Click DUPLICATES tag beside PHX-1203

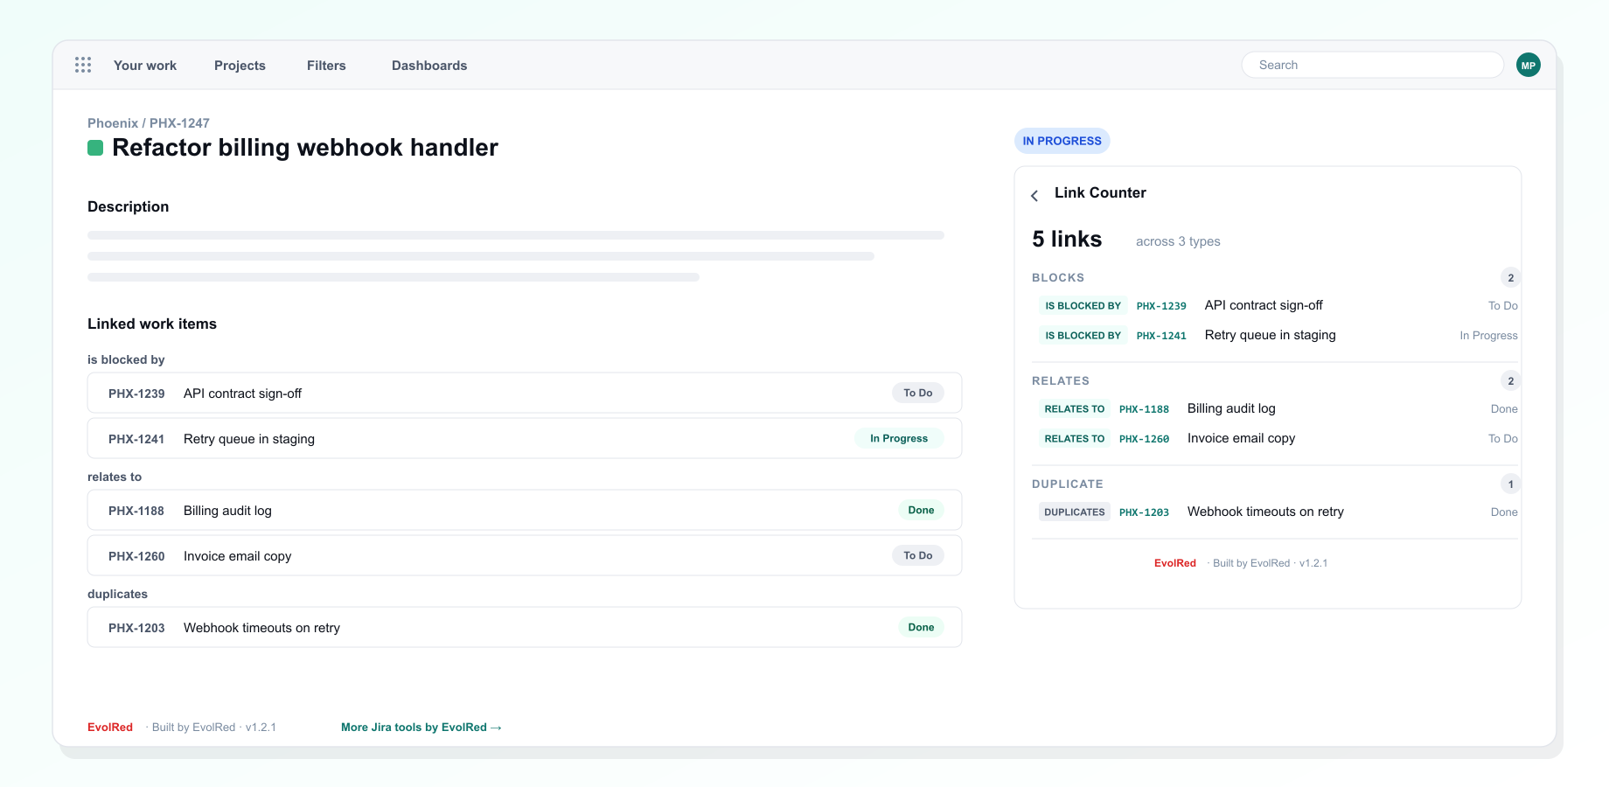pos(1075,512)
